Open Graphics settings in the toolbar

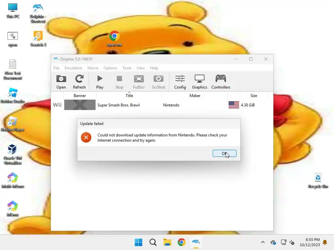[x=200, y=82]
